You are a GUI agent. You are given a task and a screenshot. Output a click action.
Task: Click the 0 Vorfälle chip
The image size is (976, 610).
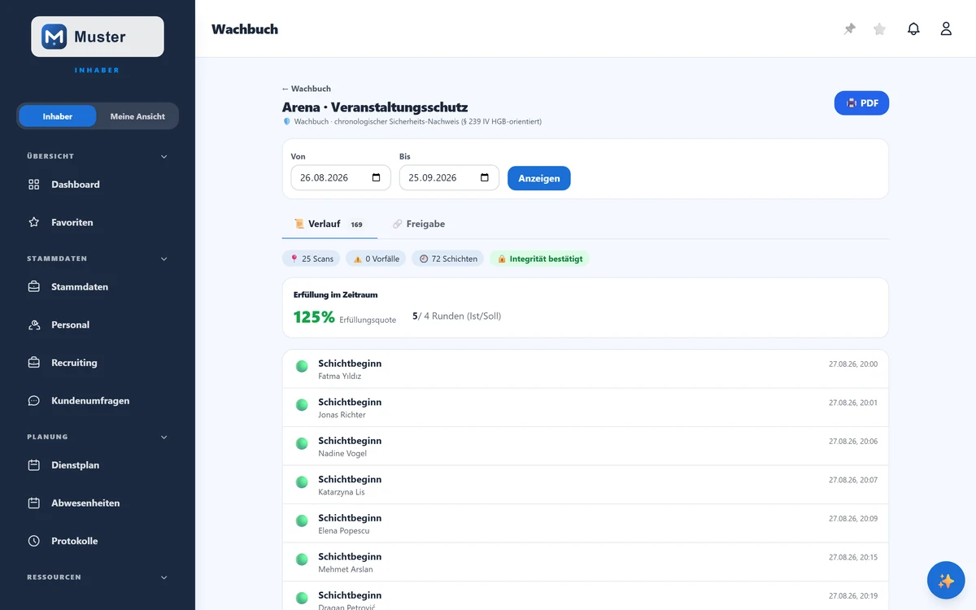(376, 259)
